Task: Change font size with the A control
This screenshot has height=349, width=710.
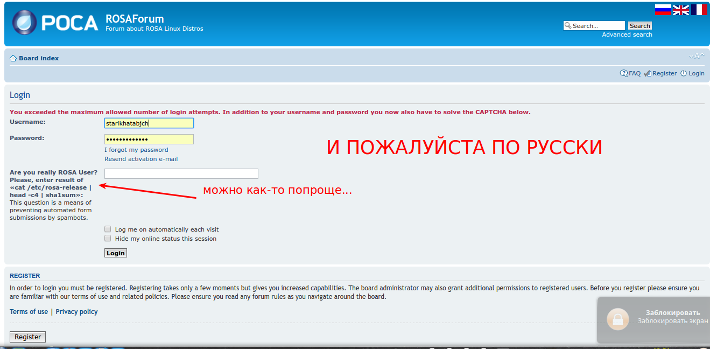Action: click(697, 56)
